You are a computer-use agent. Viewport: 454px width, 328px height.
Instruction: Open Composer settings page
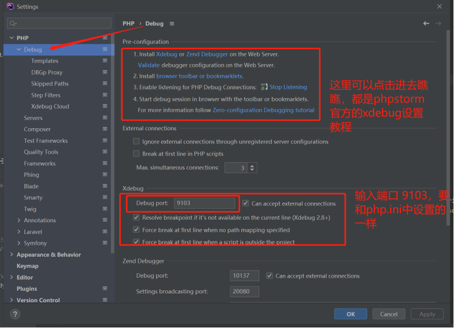pos(37,129)
